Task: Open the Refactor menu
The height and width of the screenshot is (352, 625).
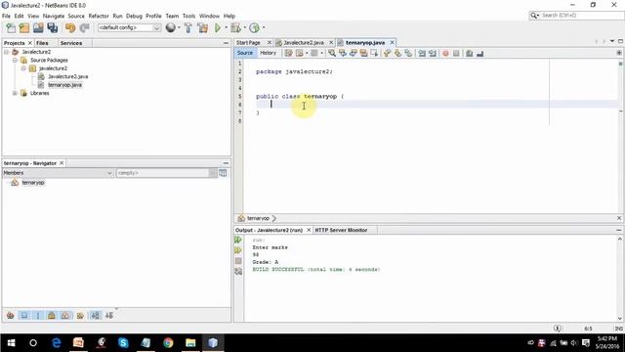Action: (x=99, y=16)
